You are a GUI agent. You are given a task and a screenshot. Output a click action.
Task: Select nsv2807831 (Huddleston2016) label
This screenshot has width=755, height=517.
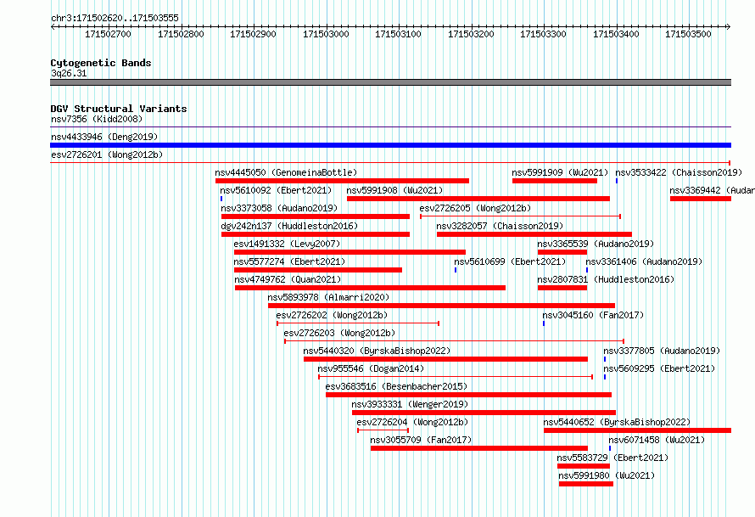pyautogui.click(x=606, y=279)
